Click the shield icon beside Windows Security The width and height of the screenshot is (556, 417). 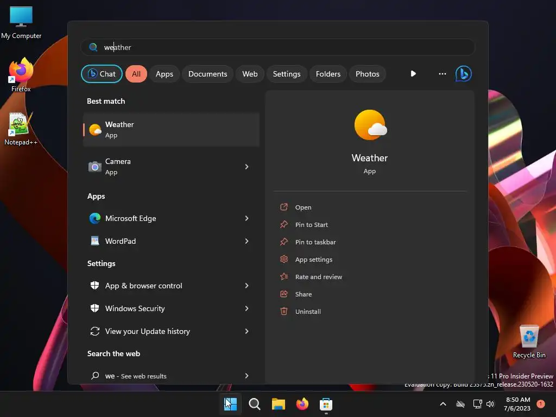tap(94, 308)
